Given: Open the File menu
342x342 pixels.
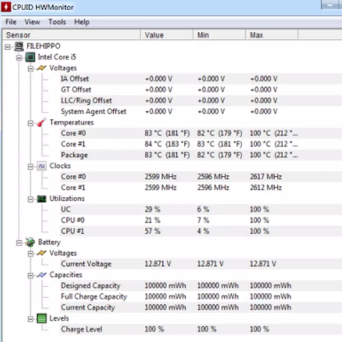Looking at the screenshot, I should pos(11,22).
